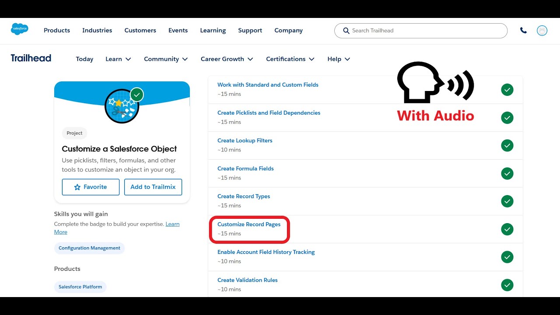Click green completion check on project badge
Screen dimensions: 560x315
137,94
